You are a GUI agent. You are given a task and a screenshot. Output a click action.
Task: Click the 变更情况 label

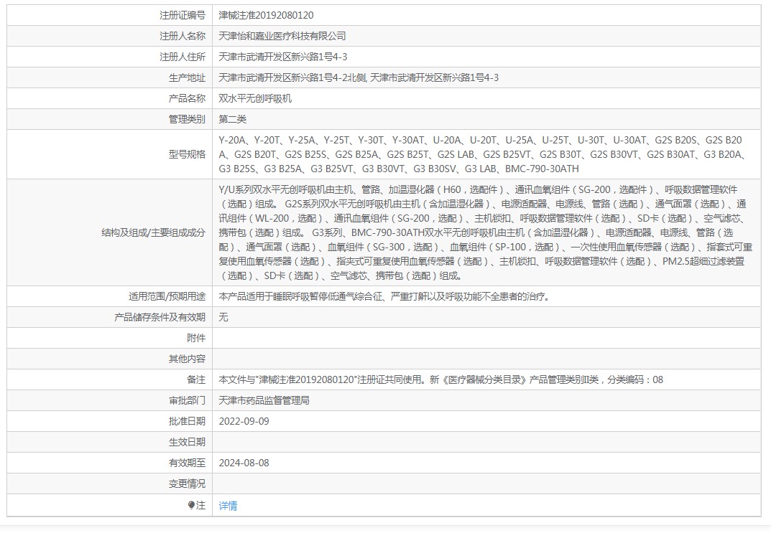coord(187,484)
